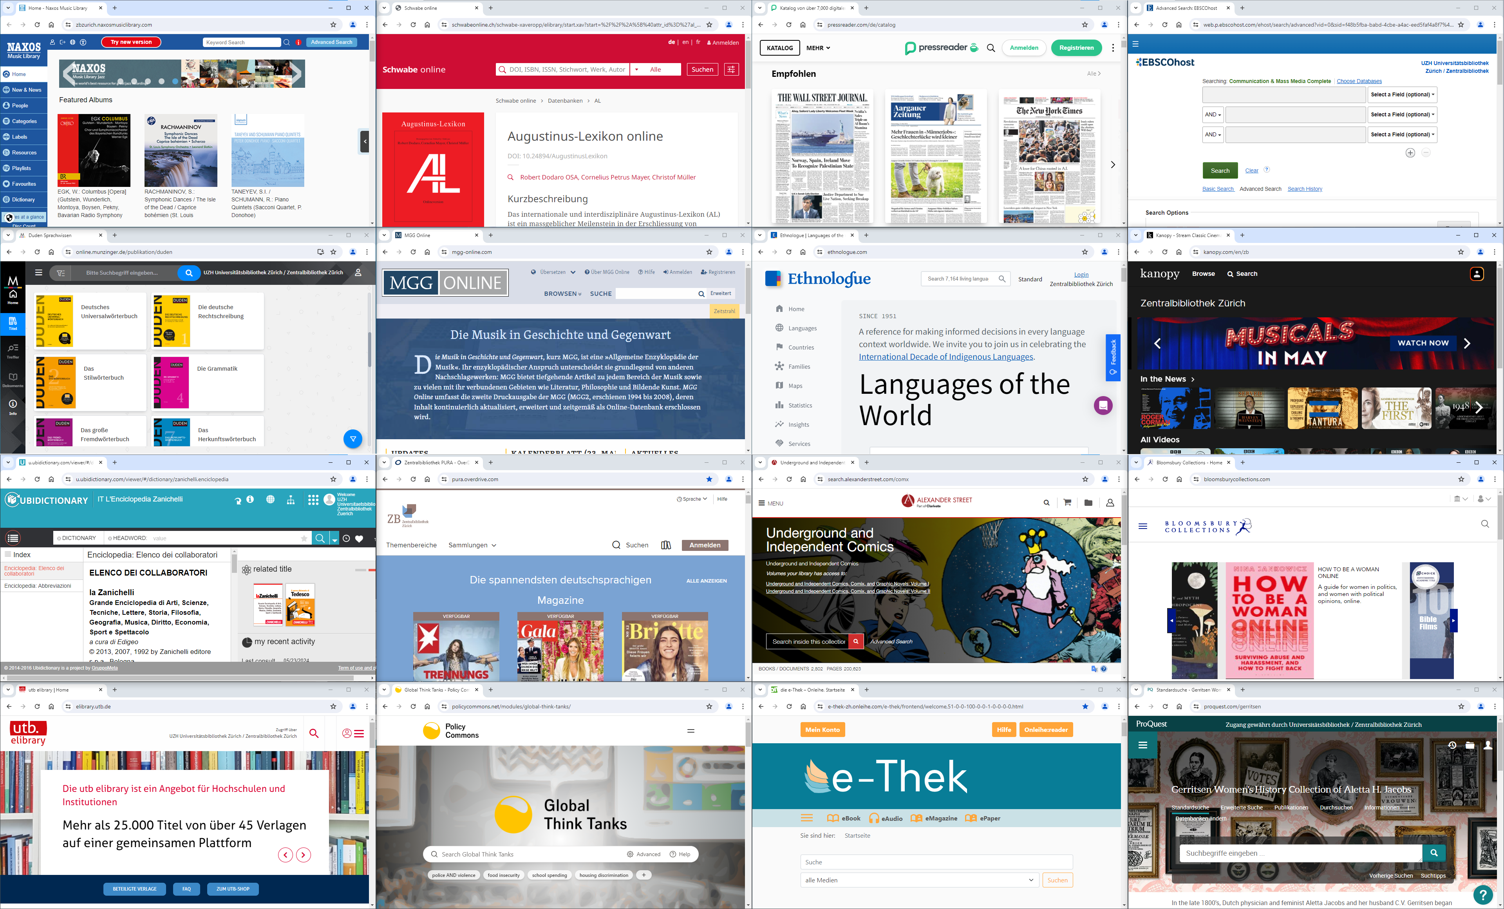Click the search magnifier in Bloomsbury Collections
1504x909 pixels.
click(1485, 524)
